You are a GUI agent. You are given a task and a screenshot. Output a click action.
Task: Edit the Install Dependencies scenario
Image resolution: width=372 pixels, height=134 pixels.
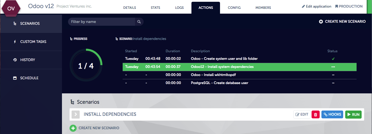pyautogui.click(x=302, y=115)
